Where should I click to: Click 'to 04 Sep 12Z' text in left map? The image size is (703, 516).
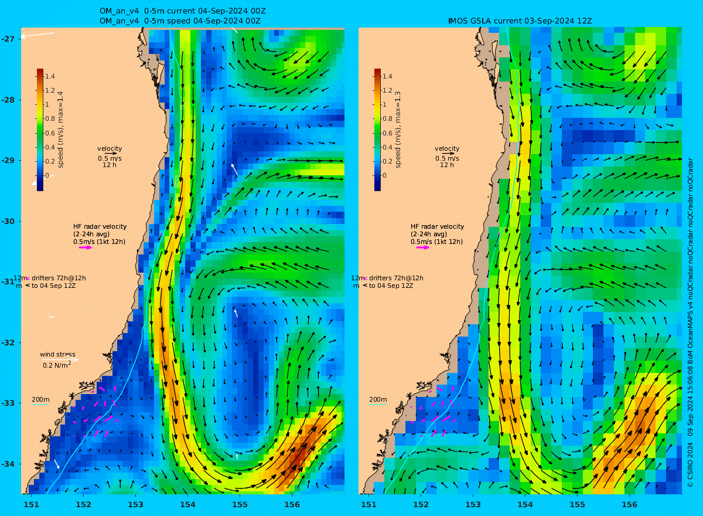54,286
